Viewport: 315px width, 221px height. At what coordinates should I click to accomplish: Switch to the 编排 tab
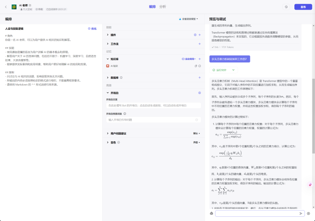[x=152, y=7]
